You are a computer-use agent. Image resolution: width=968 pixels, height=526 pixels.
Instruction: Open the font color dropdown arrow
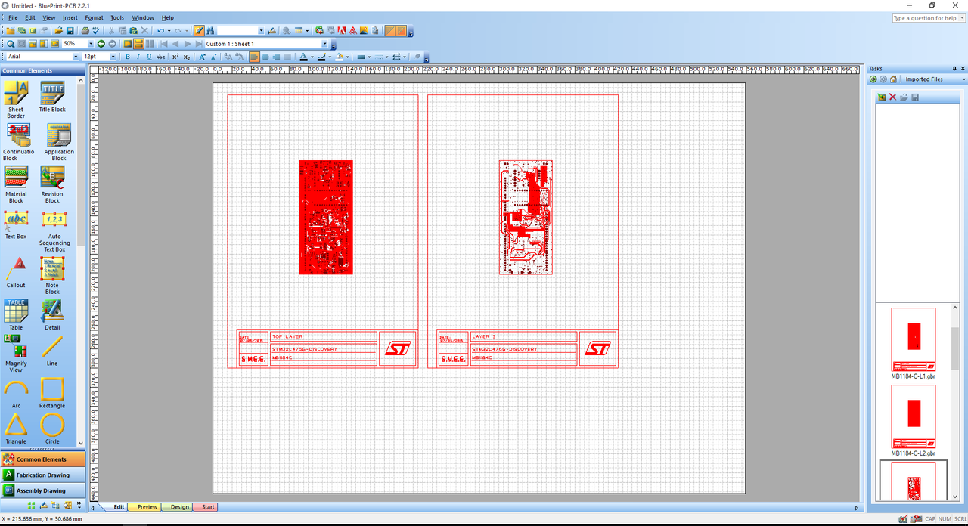click(x=312, y=57)
